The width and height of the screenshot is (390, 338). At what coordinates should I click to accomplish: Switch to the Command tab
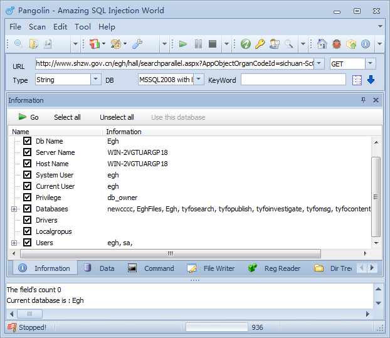tap(151, 268)
